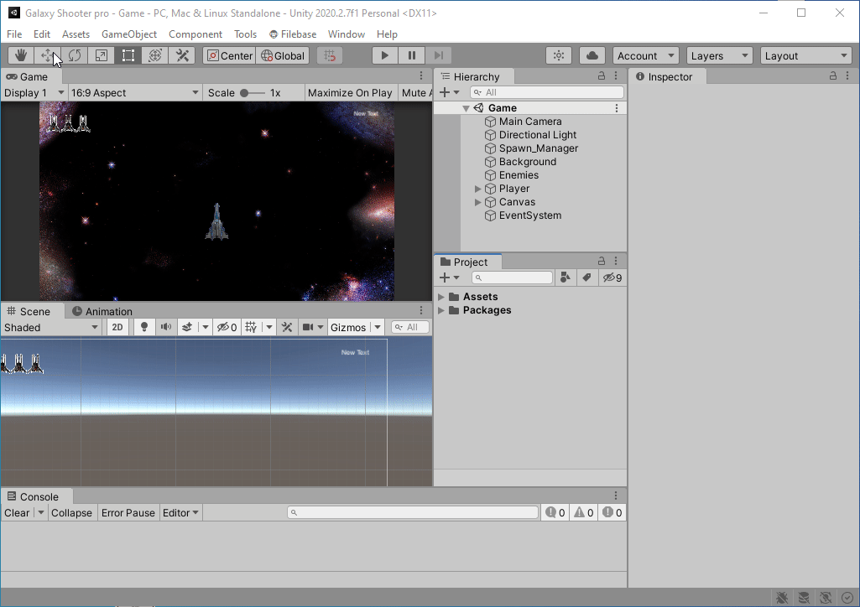860x607 pixels.
Task: Expand the Packages folder
Action: tap(441, 310)
